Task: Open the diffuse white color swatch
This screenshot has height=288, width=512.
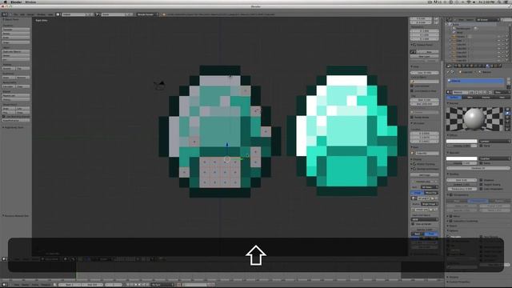Action: coord(462,141)
